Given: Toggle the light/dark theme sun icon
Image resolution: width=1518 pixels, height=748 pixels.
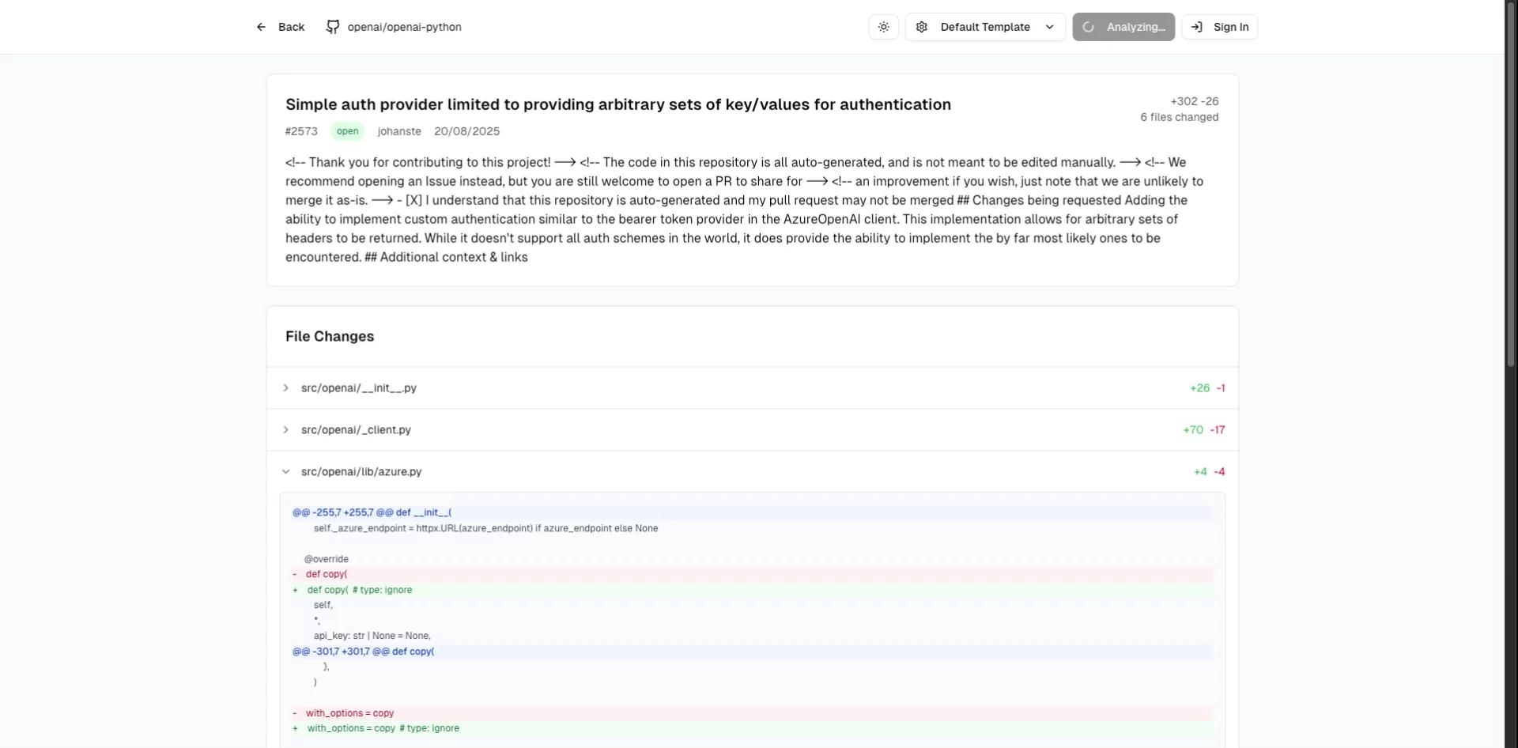Looking at the screenshot, I should (883, 27).
